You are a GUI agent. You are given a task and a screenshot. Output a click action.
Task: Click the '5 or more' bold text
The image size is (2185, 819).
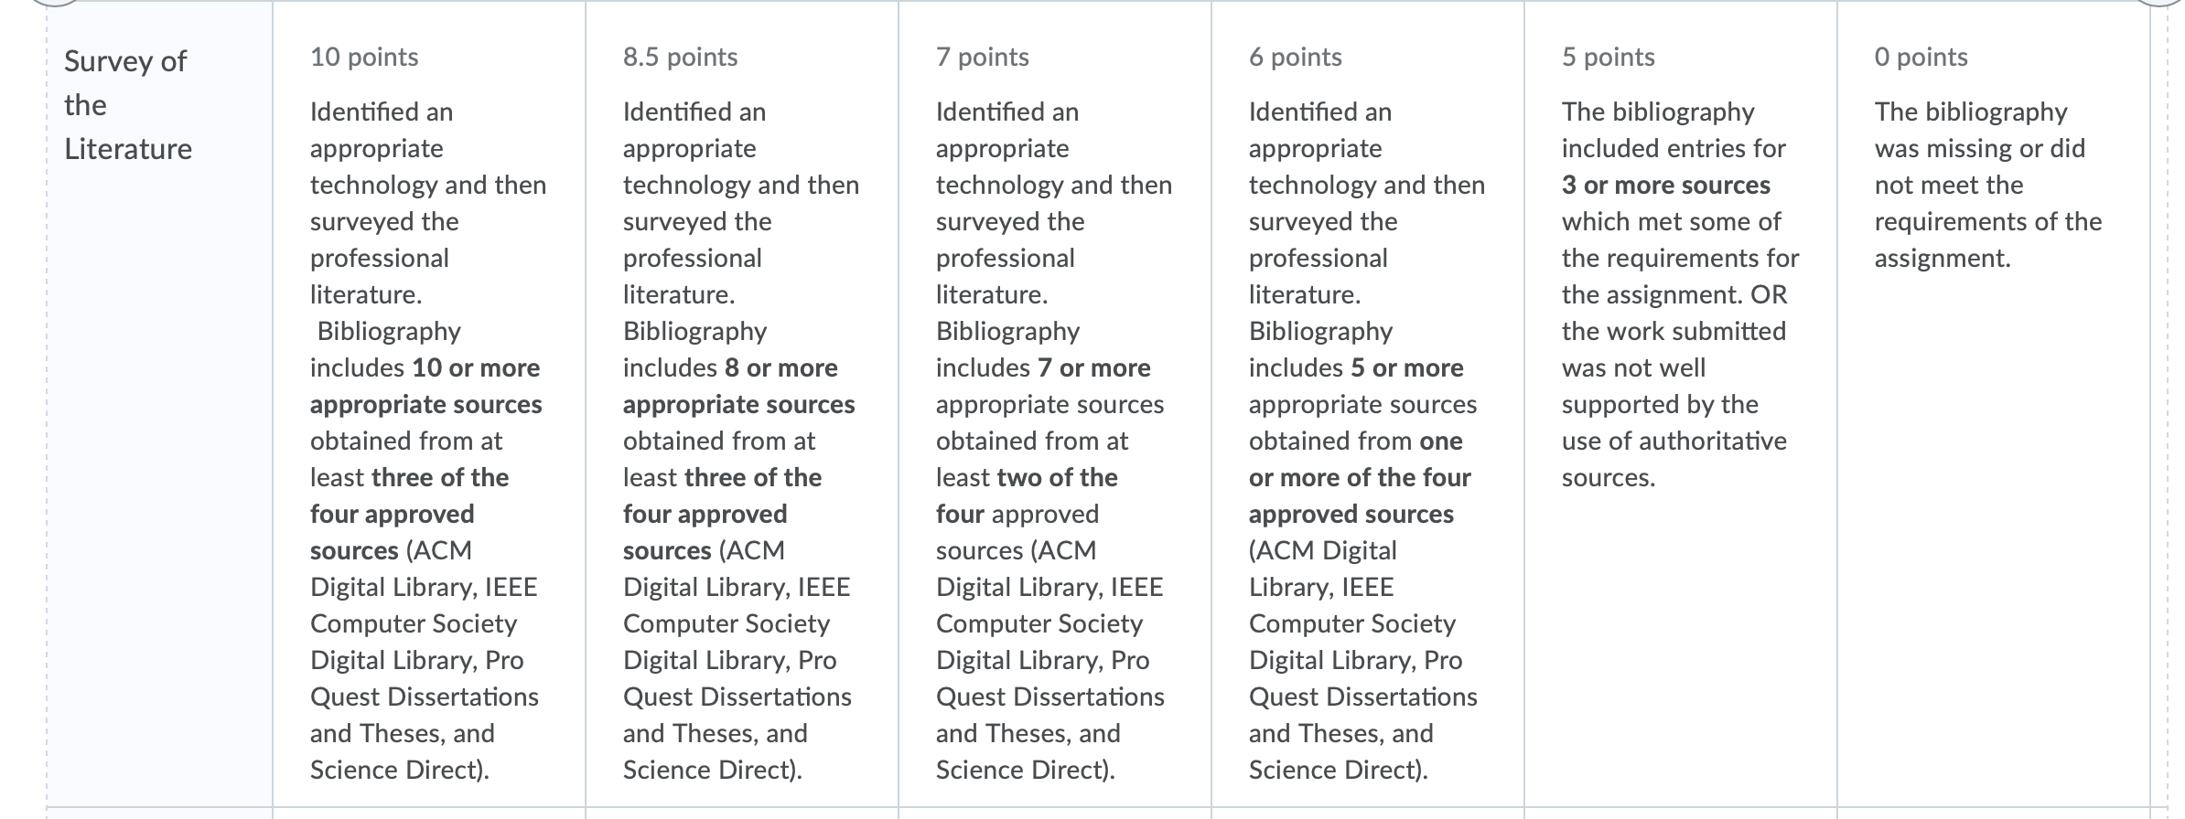click(x=1406, y=367)
